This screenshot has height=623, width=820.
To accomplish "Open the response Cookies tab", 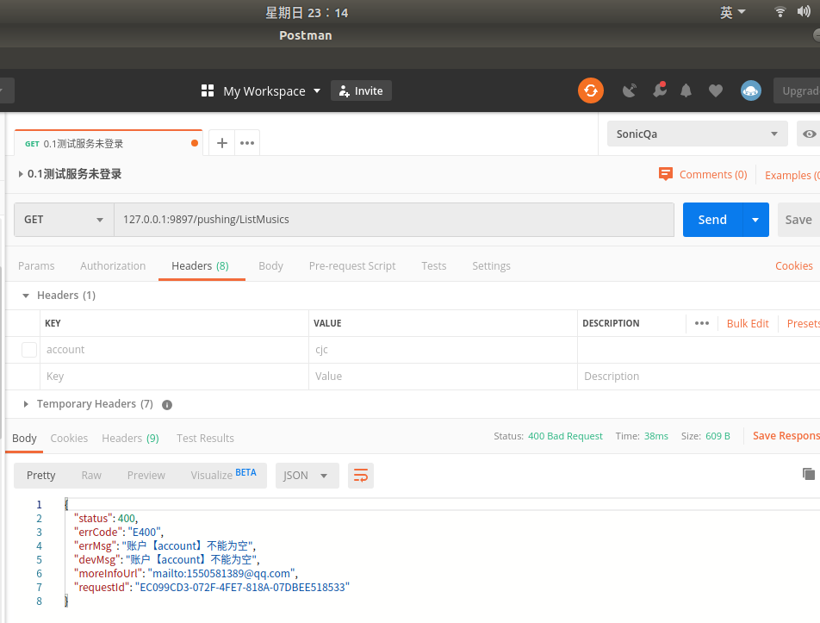I will (x=69, y=439).
